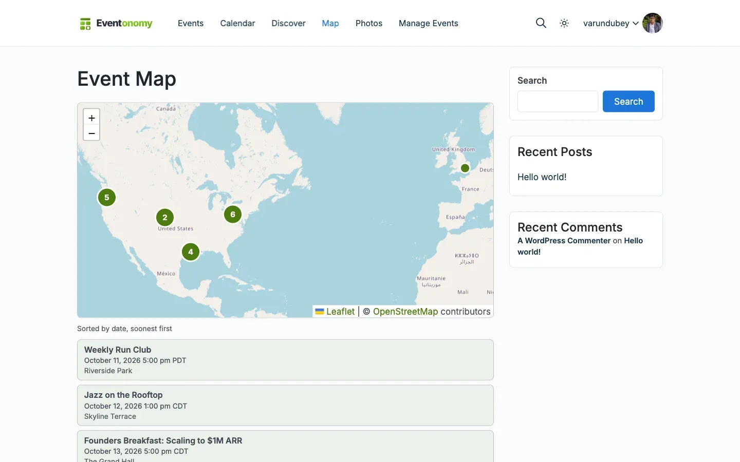Open the varundubey account dropdown
Image resolution: width=740 pixels, height=462 pixels.
click(611, 23)
